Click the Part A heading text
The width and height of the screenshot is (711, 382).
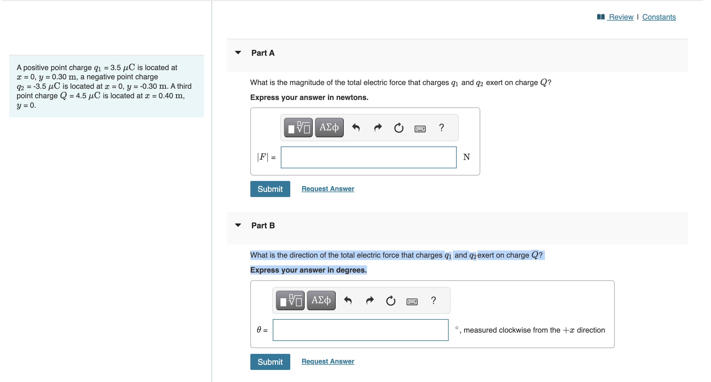(x=263, y=53)
